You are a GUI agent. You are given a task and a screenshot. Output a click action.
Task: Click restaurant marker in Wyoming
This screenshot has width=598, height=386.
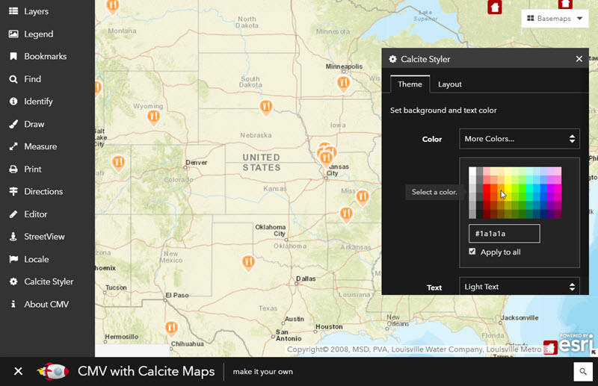[x=154, y=116]
